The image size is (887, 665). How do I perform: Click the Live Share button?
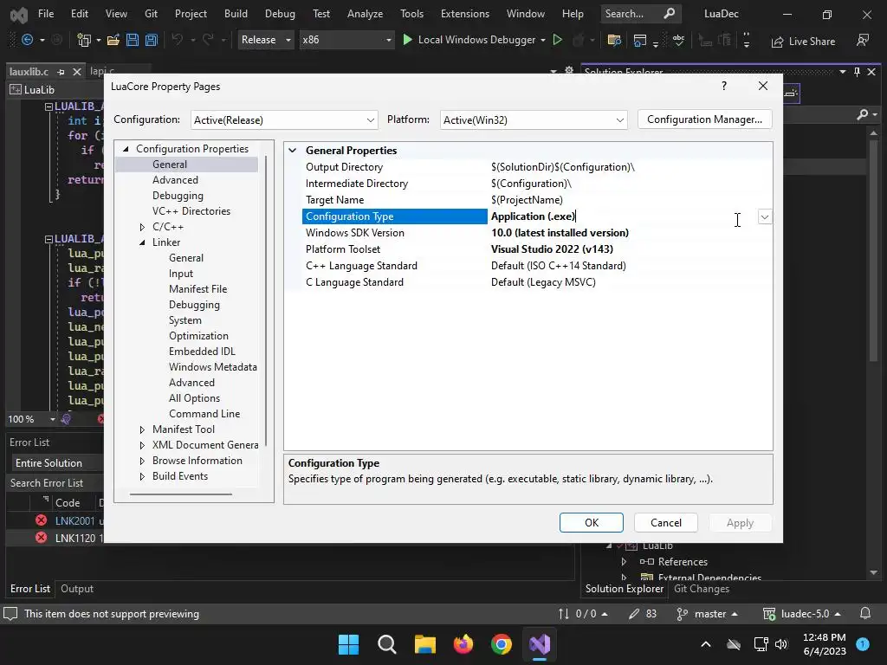tap(803, 42)
